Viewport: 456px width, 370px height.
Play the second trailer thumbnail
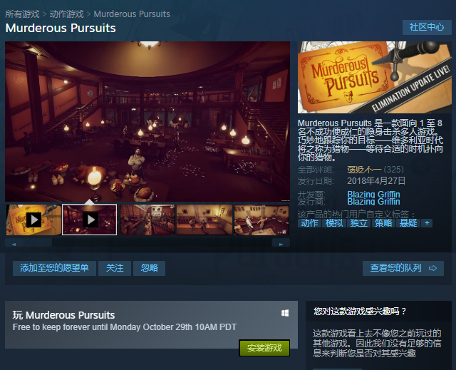90,220
